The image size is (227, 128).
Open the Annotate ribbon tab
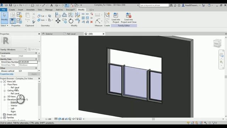(x=30, y=10)
